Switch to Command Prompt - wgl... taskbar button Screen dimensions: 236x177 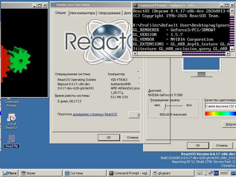pos(129,173)
